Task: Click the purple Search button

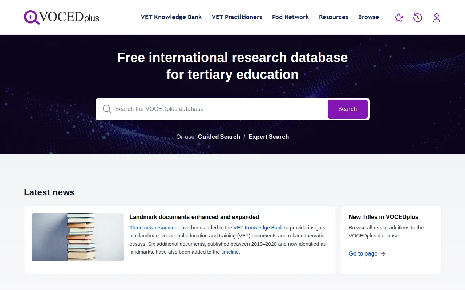Action: pos(348,109)
